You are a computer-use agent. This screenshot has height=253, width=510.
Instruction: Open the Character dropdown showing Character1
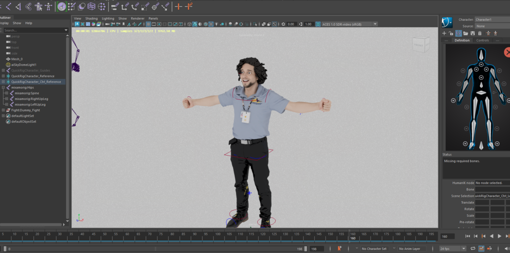(493, 19)
